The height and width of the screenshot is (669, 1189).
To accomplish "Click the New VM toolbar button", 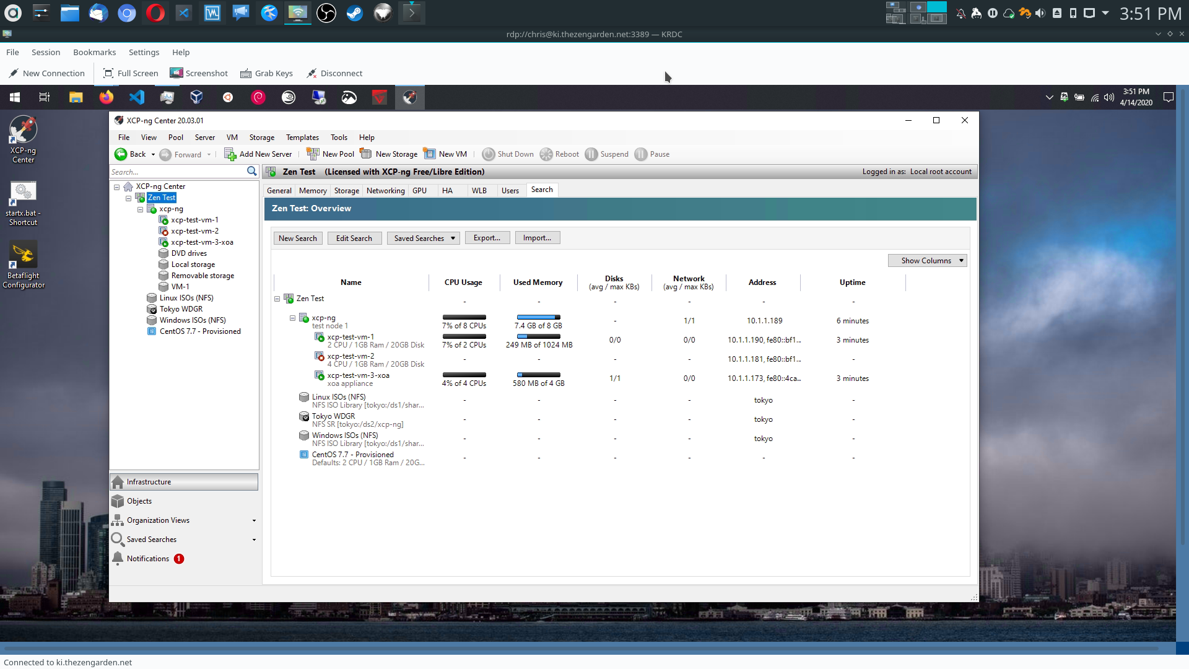I will click(445, 154).
